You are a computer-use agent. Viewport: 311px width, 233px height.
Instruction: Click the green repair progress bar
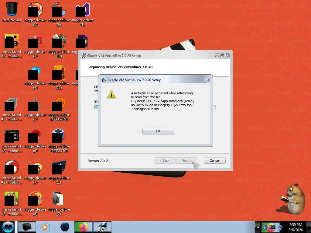(x=96, y=107)
